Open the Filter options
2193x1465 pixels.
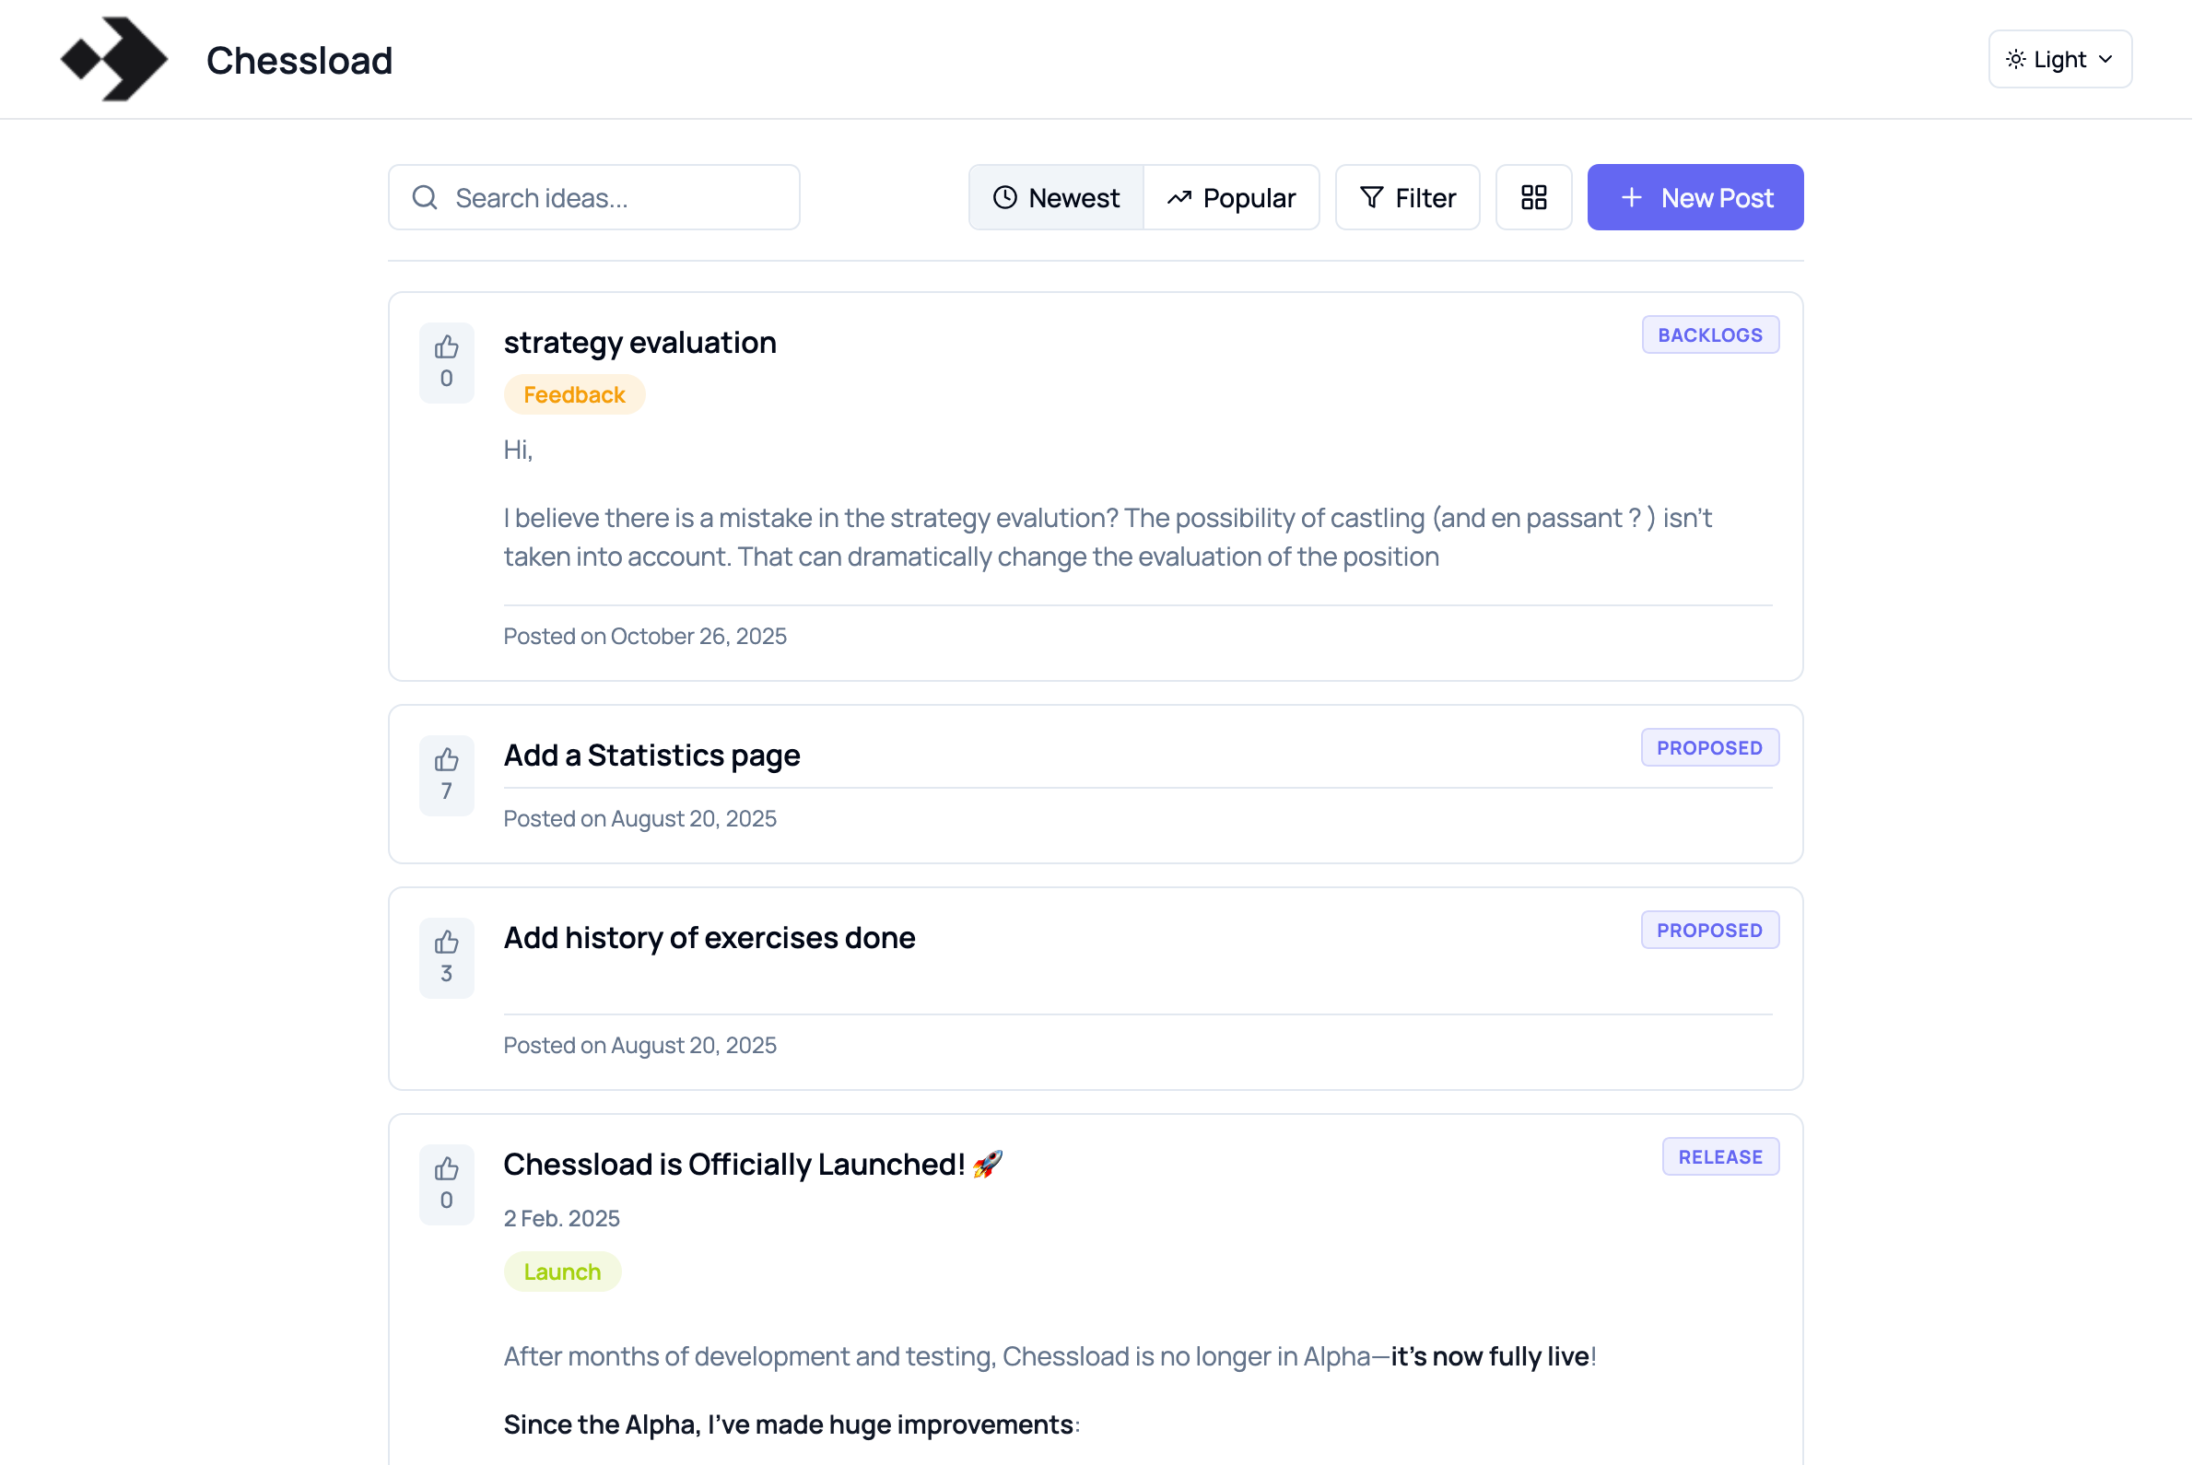pos(1407,197)
